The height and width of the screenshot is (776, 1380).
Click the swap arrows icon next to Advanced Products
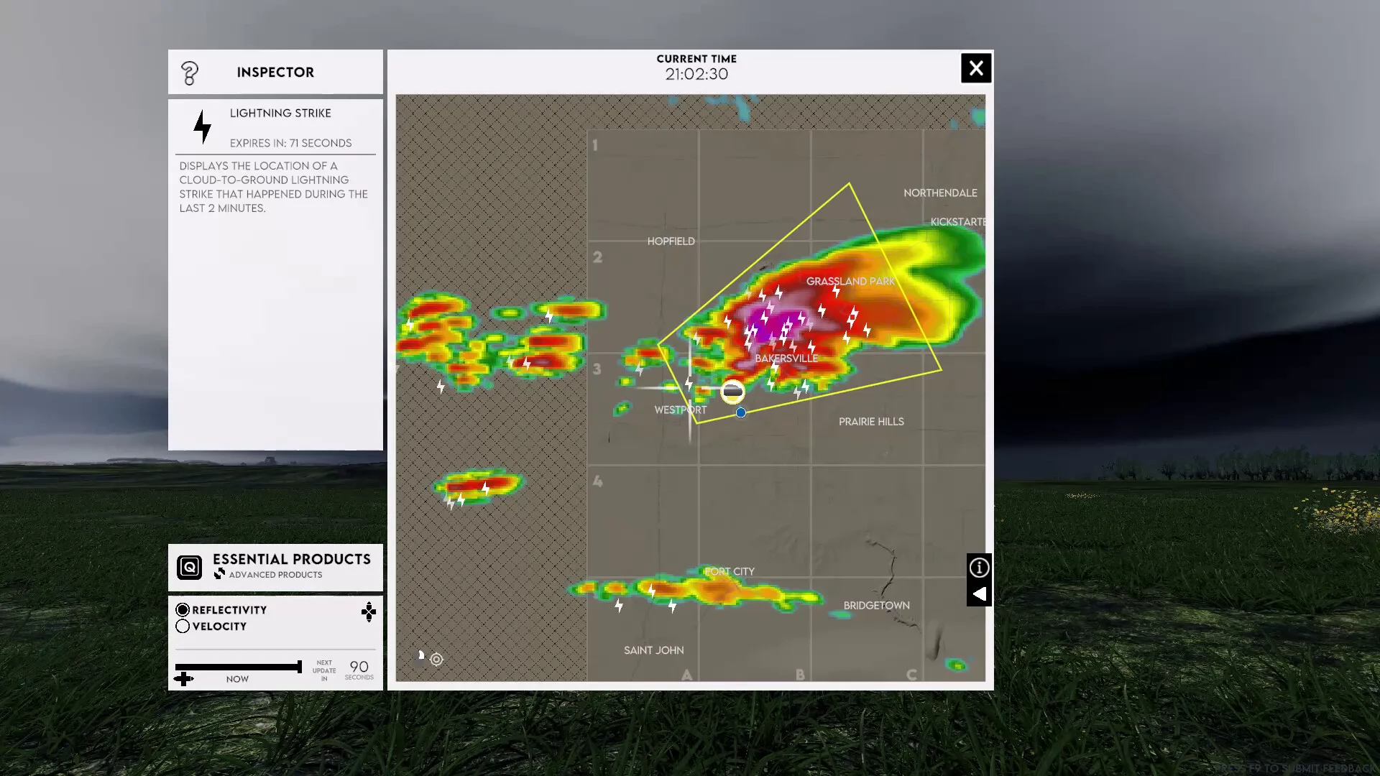tap(220, 574)
